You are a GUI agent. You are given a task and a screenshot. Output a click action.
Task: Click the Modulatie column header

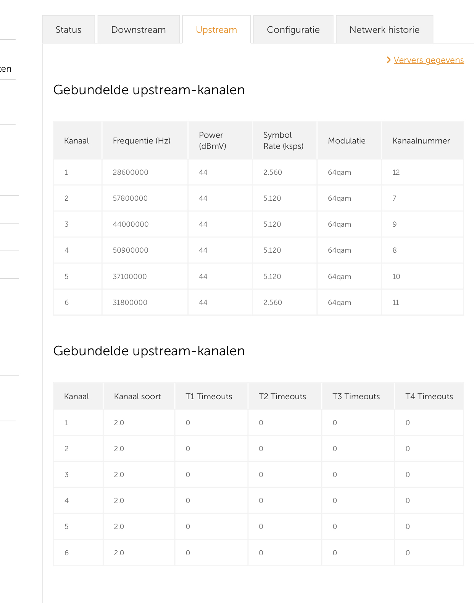click(347, 141)
